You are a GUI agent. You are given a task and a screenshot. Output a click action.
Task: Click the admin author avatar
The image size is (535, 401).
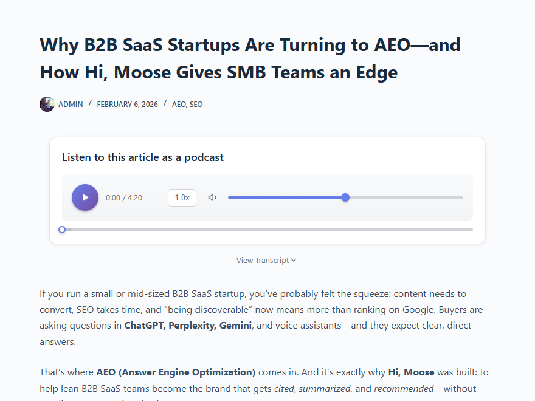[47, 104]
